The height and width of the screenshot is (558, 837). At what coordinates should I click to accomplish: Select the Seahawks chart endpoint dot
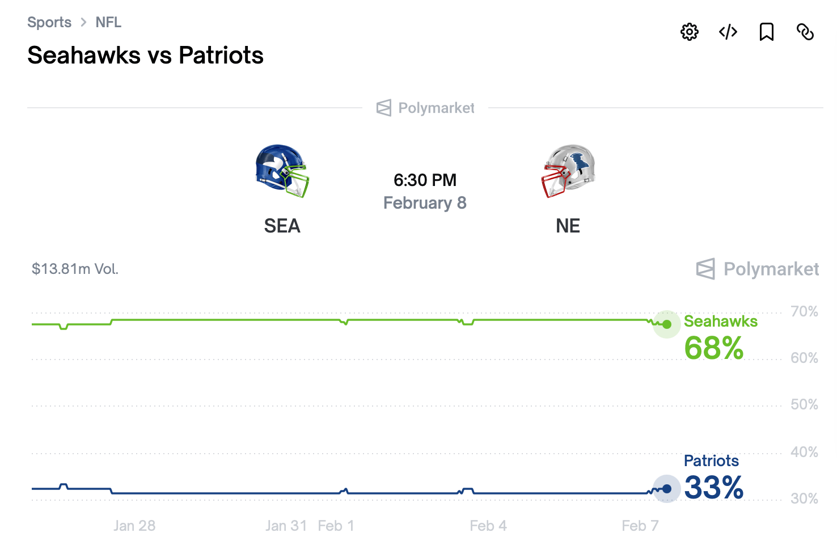point(667,324)
